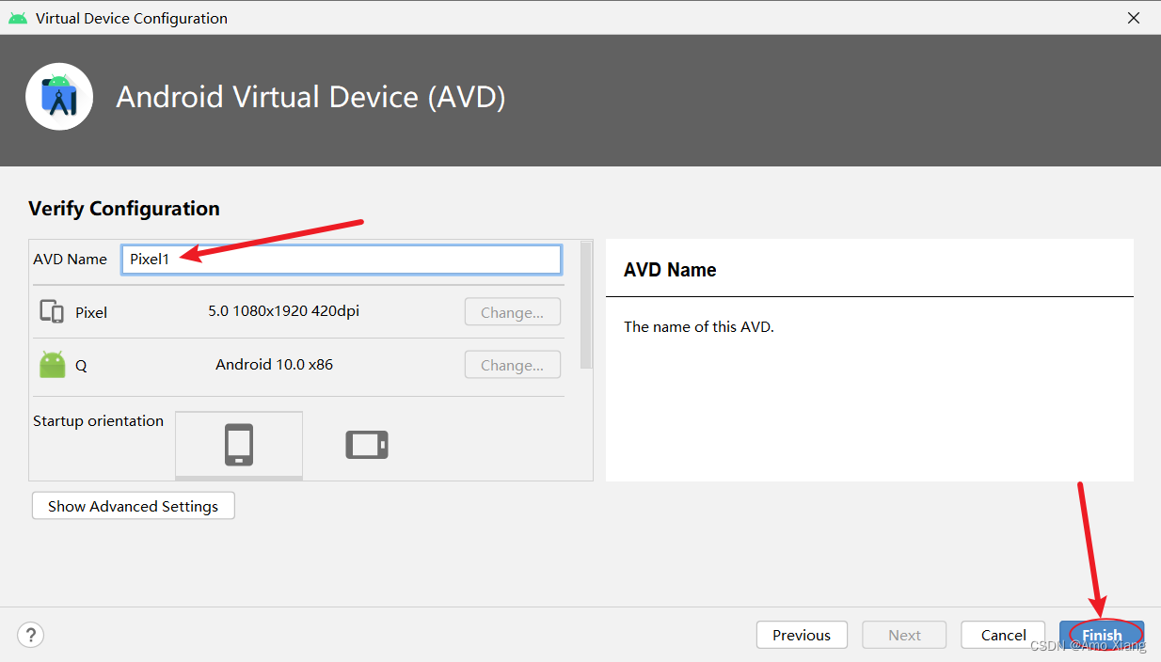Select portrait startup orientation
The image size is (1161, 662).
(239, 445)
